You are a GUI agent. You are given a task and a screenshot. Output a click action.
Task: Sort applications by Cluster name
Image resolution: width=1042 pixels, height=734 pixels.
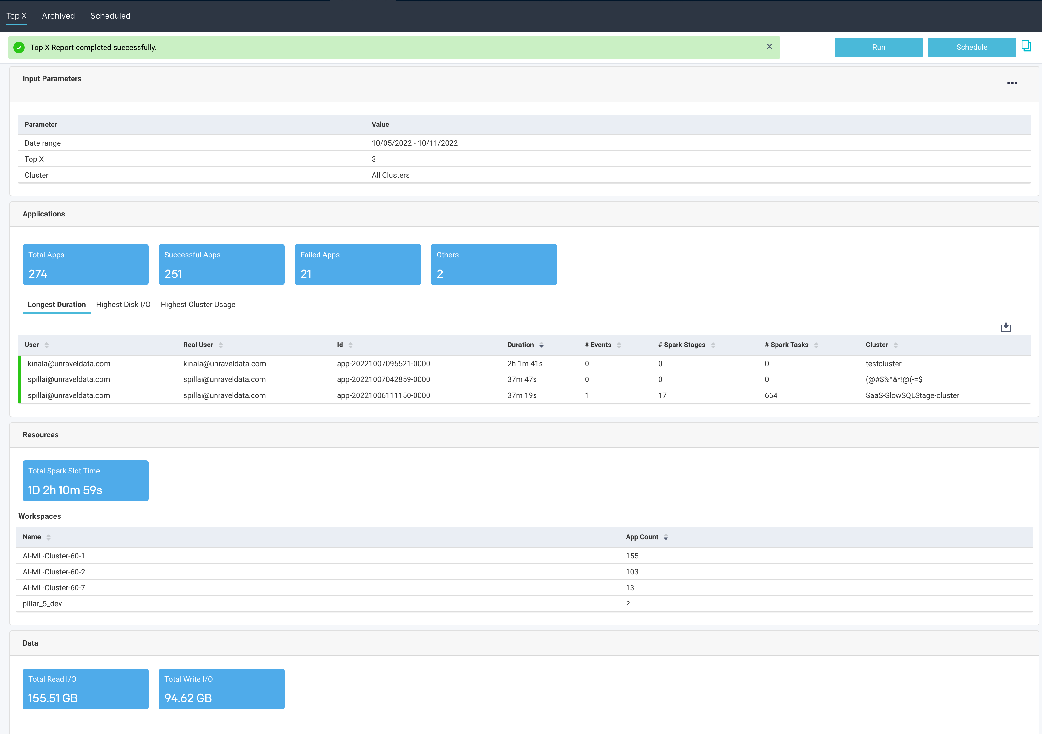tap(896, 345)
